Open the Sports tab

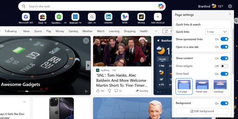38,31
